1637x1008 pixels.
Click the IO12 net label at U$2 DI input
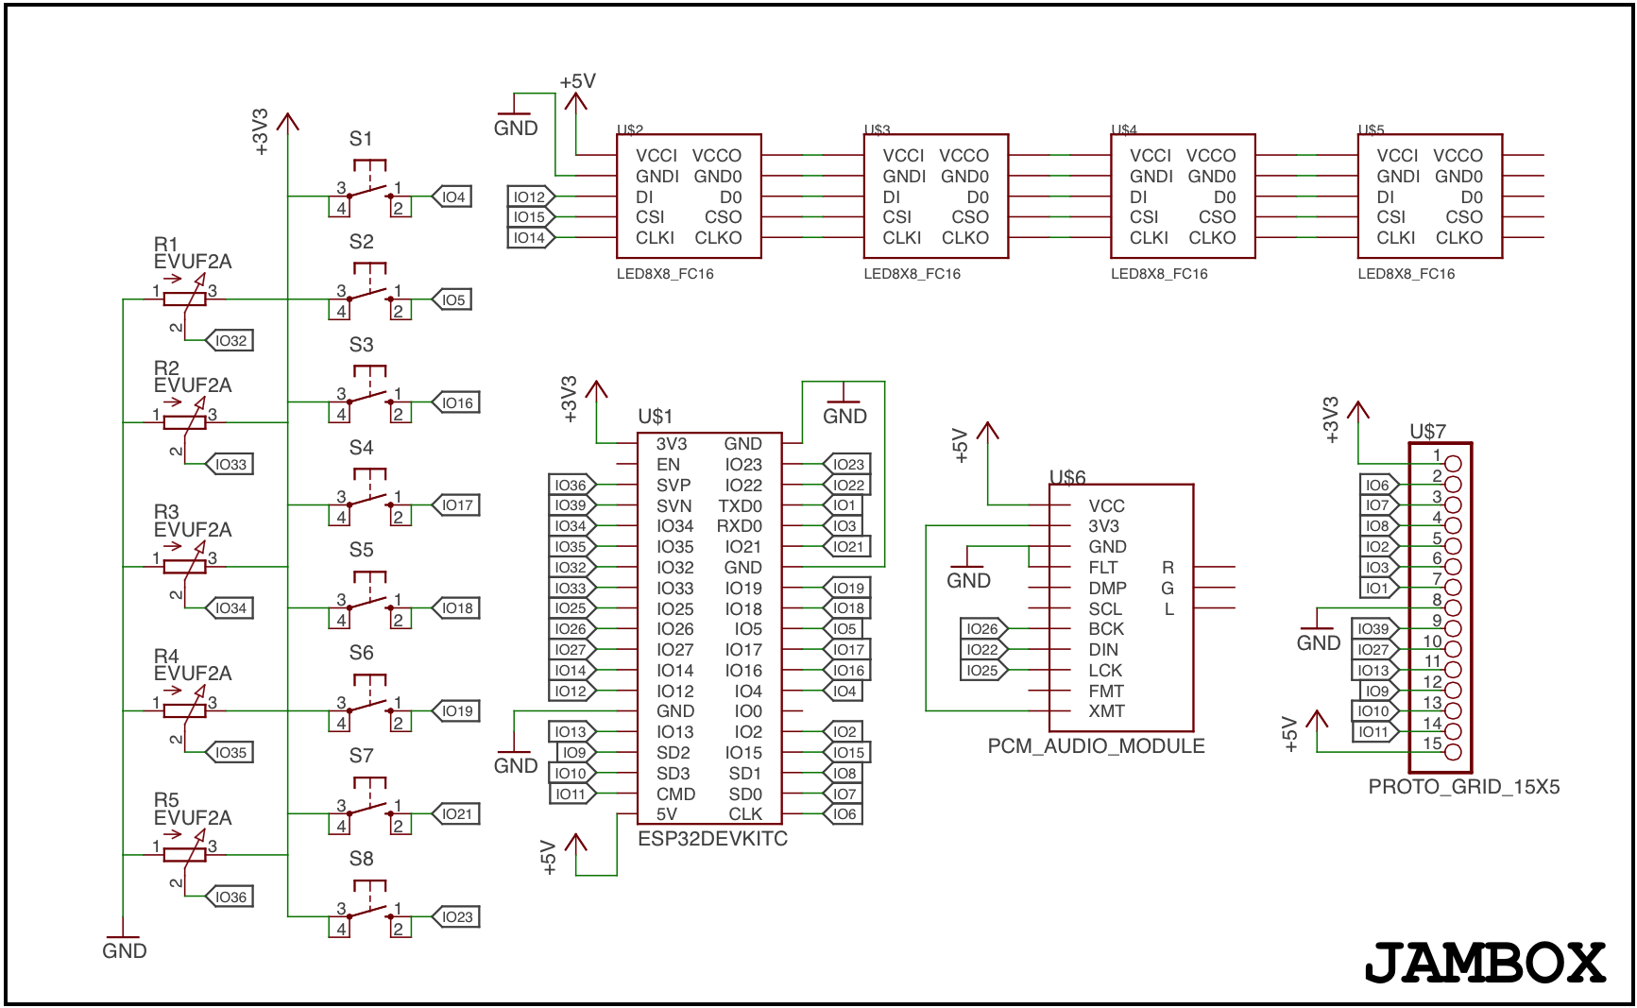pos(531,196)
